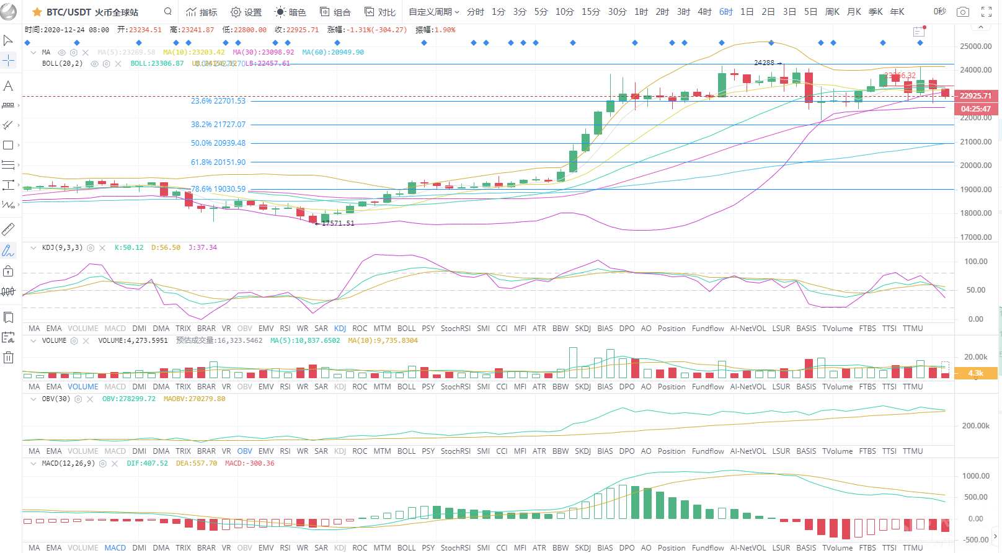This screenshot has width=1002, height=553.
Task: Open the symbol search magnifier
Action: click(167, 12)
